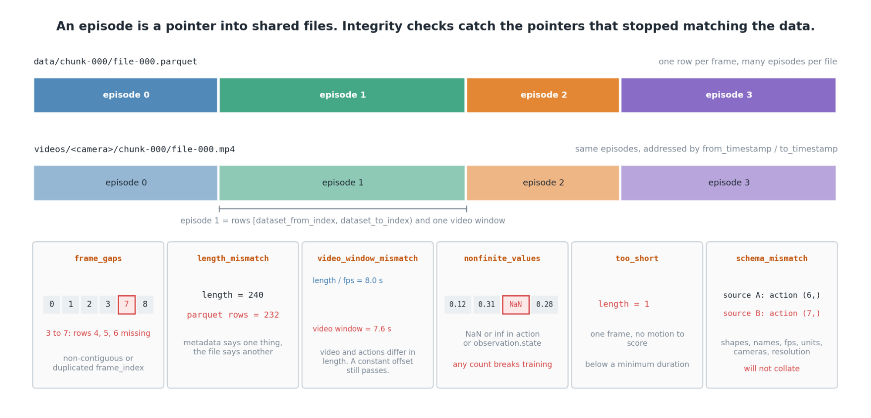Click value cell 0.28
This screenshot has width=871, height=418.
[x=544, y=304]
